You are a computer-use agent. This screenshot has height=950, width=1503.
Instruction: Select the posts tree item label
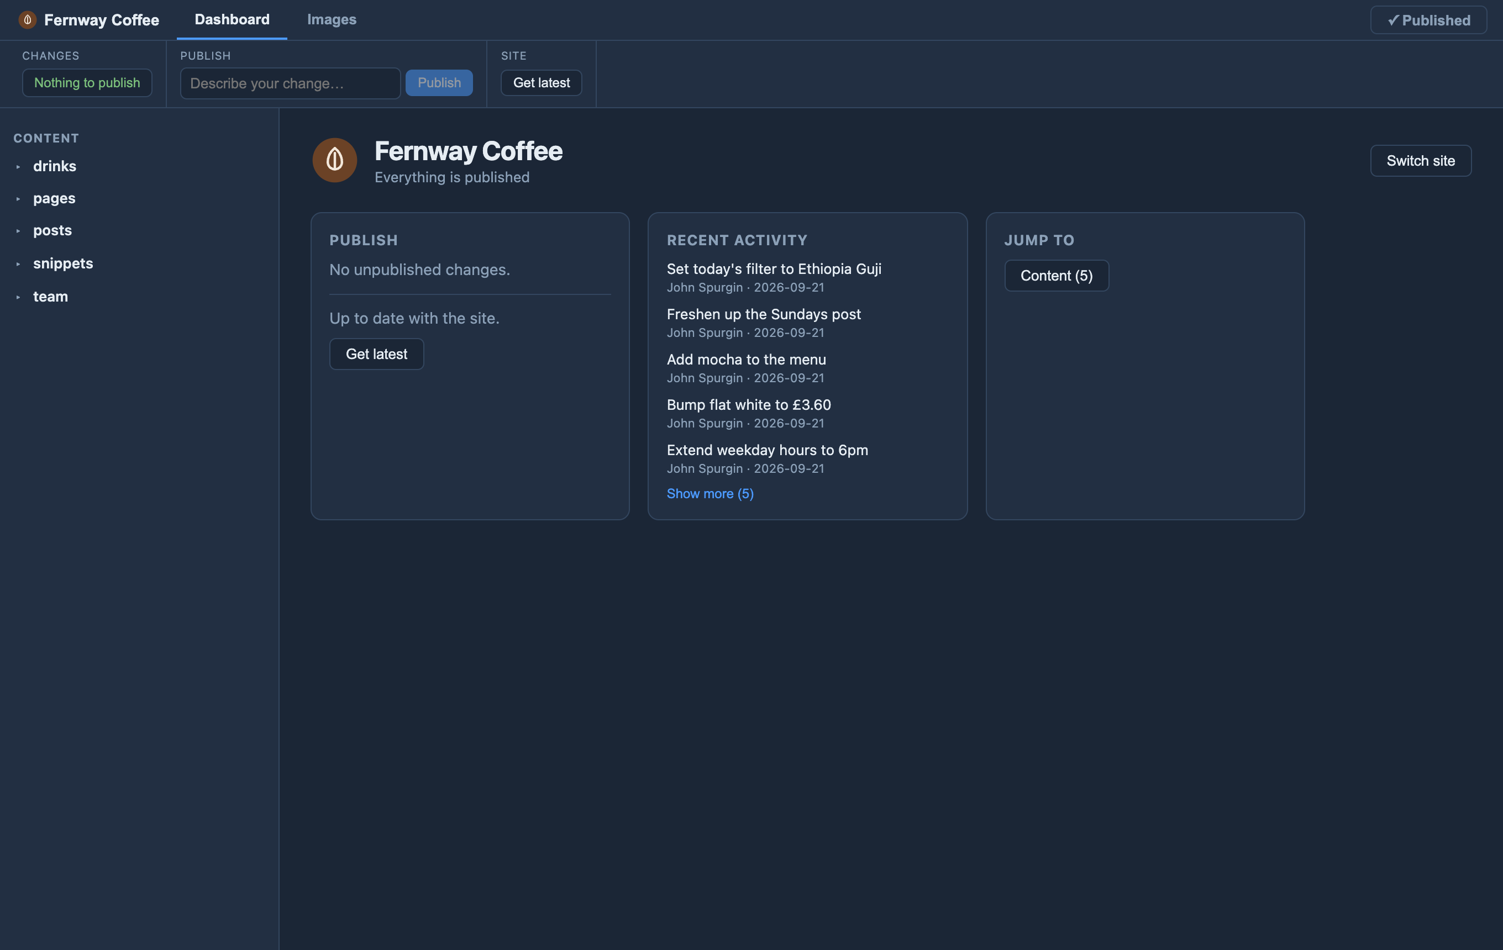(52, 231)
